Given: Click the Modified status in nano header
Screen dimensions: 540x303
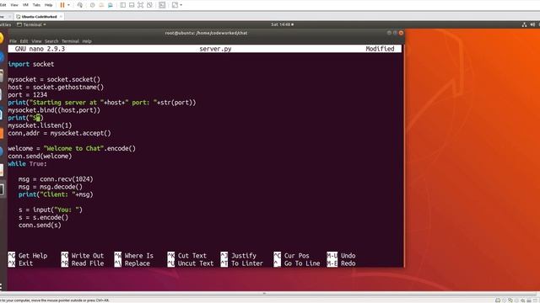Looking at the screenshot, I should 380,49.
